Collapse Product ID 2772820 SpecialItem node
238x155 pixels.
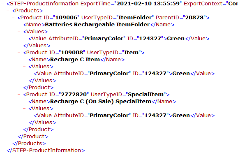(19, 95)
